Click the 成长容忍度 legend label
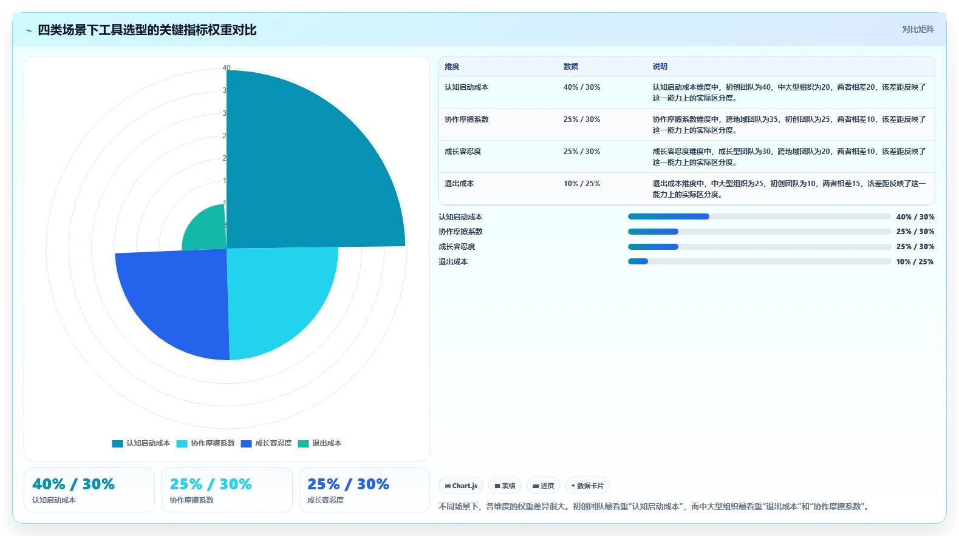 click(273, 443)
